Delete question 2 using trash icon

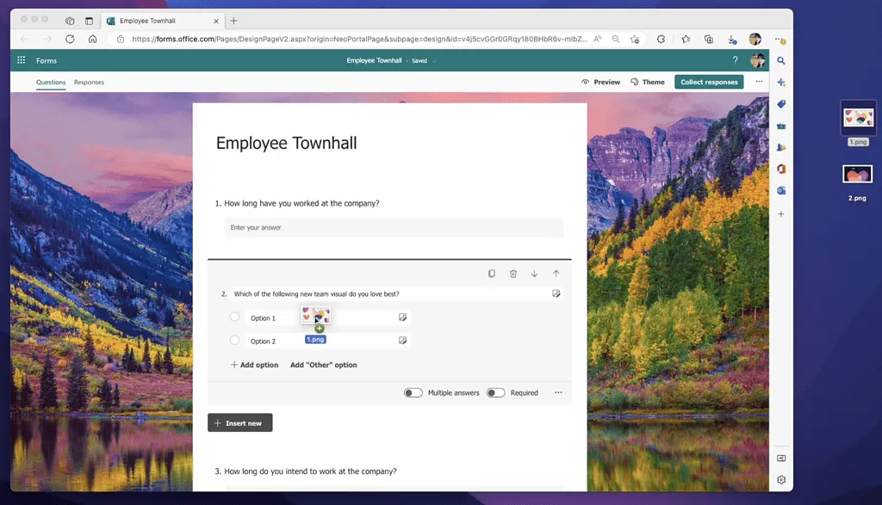point(512,274)
